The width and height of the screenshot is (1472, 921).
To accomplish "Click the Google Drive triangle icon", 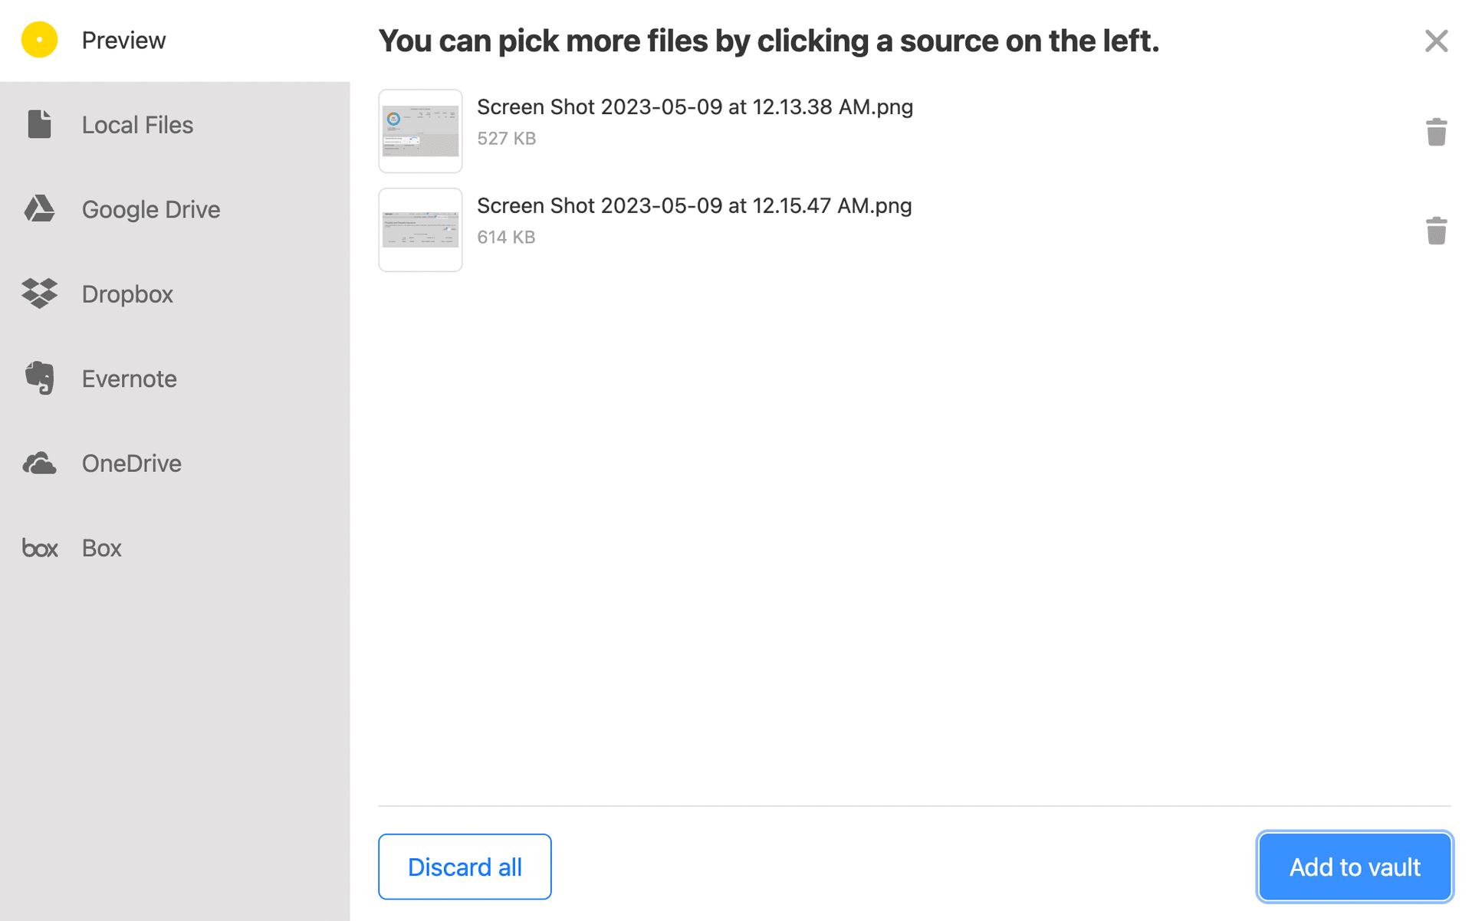I will [39, 208].
